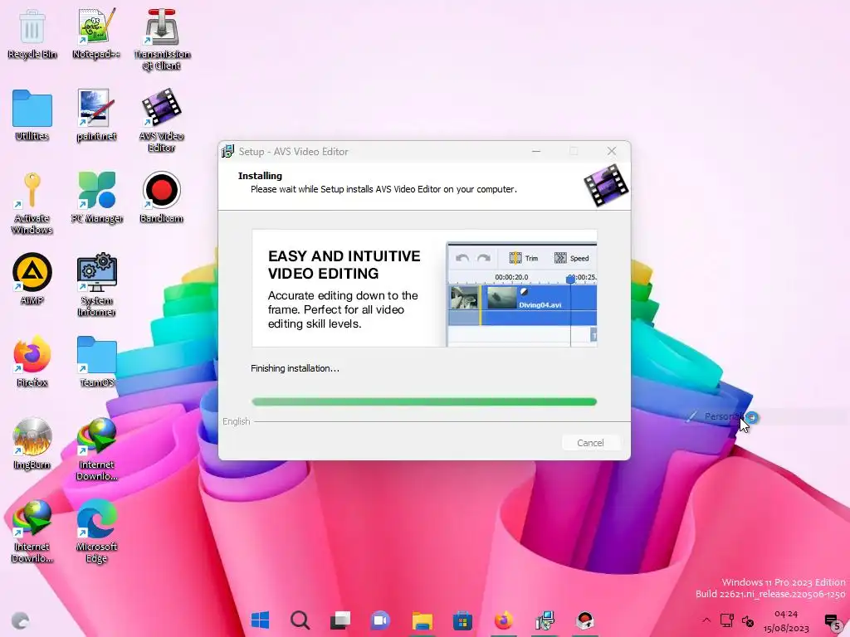
Task: Open the clock and date flyout
Action: point(786,620)
